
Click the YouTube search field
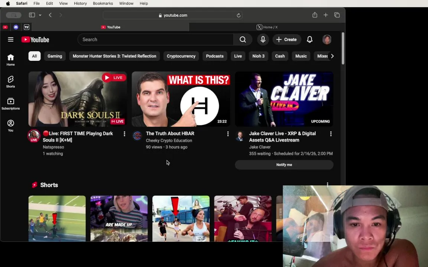coord(156,40)
